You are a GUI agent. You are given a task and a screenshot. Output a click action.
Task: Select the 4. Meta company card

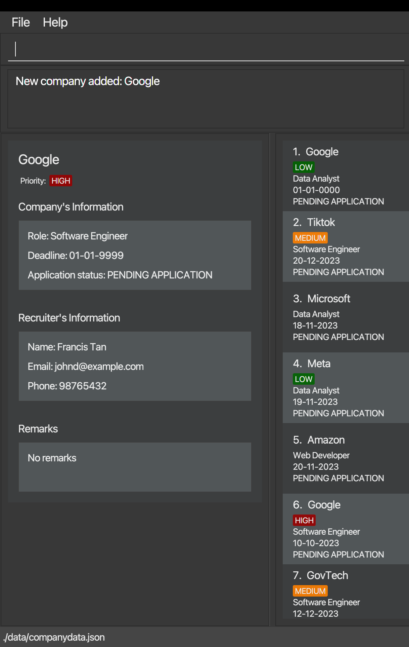tap(346, 388)
